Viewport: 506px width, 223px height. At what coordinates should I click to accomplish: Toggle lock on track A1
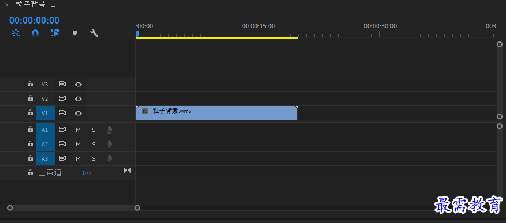[31, 129]
